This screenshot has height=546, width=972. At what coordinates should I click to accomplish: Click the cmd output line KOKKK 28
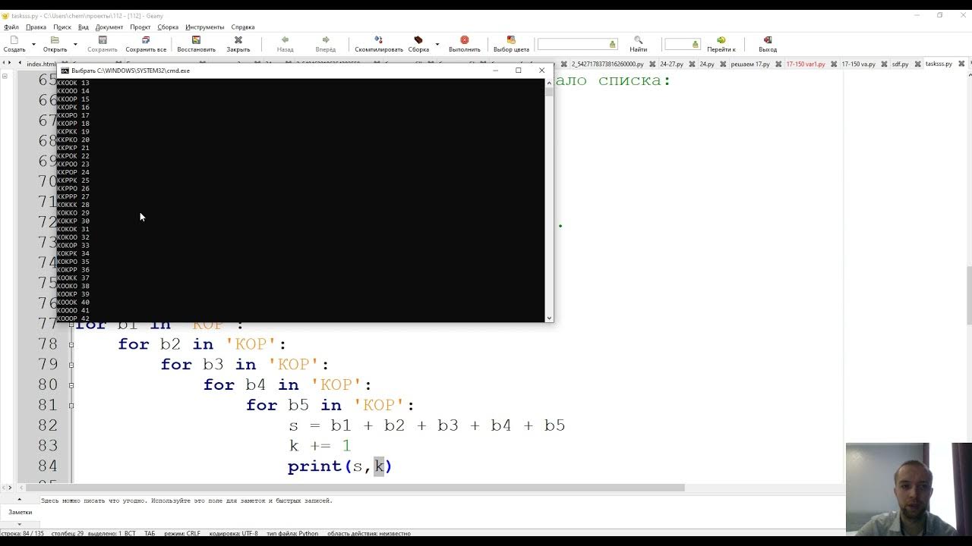pos(73,205)
